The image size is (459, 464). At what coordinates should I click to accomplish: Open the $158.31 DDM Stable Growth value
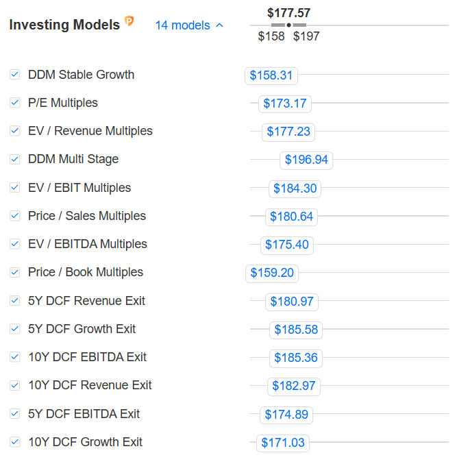271,75
